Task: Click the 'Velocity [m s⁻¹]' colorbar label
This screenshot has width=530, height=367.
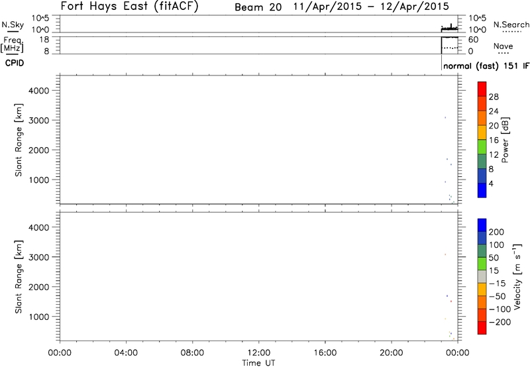Action: tap(517, 276)
